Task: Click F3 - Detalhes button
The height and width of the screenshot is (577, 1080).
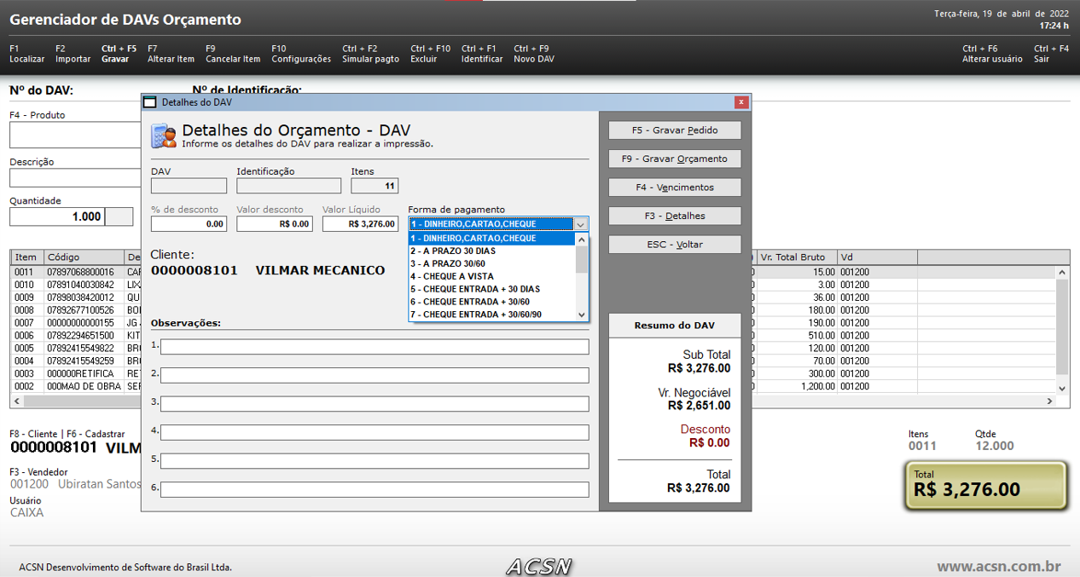Action: point(674,216)
